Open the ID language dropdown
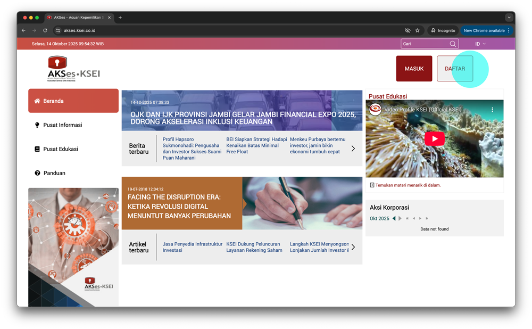The height and width of the screenshot is (329, 532). click(x=480, y=44)
